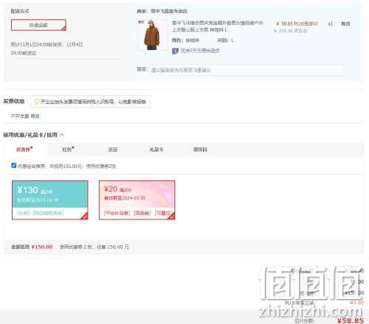Click the 修改 link next to 不开发票
Image resolution: width=369 pixels, height=324 pixels.
click(35, 116)
